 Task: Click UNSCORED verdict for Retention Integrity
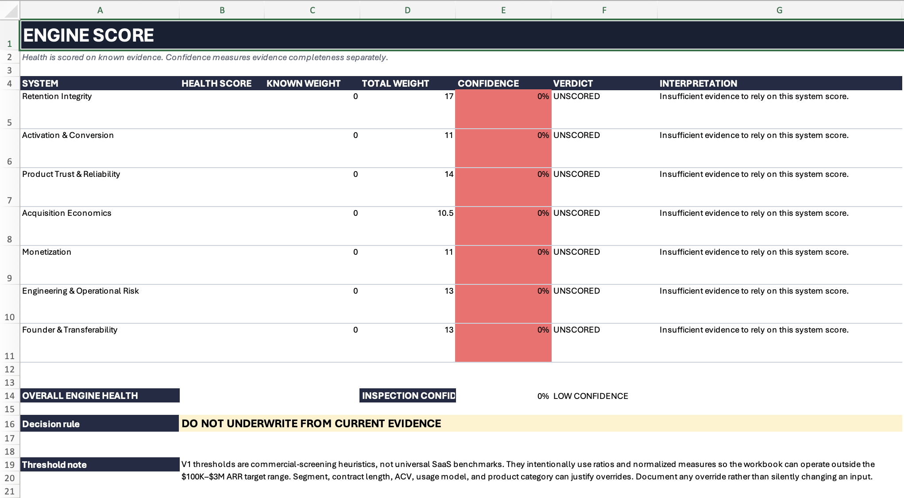point(604,109)
